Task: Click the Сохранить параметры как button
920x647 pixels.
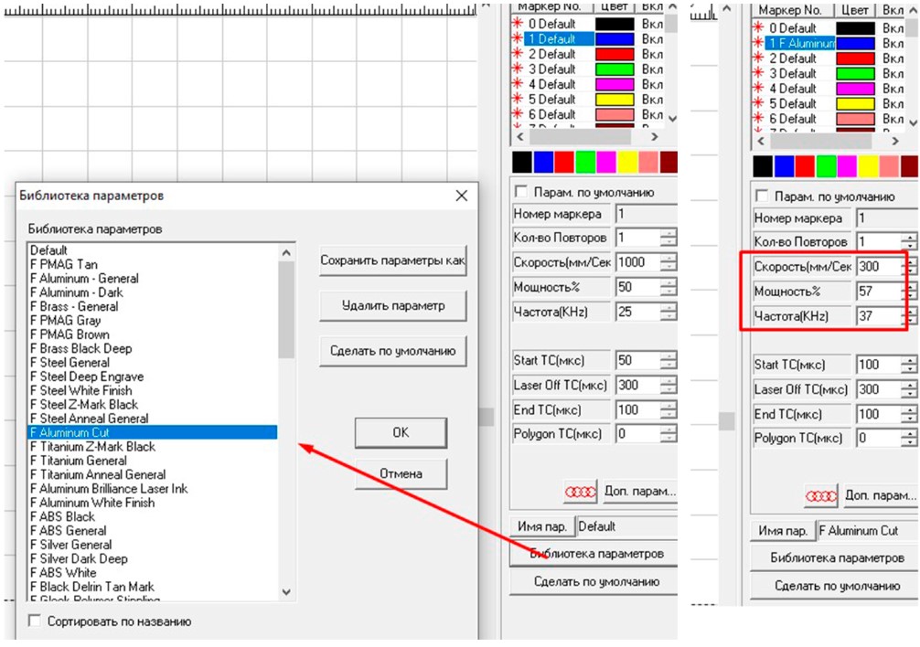Action: click(392, 260)
